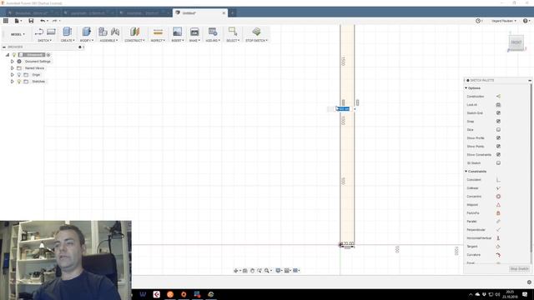The width and height of the screenshot is (534, 300).
Task: Open the Word app in the taskbar
Action: pos(143,294)
